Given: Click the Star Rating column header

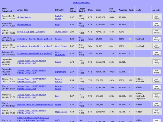Looking at the screenshot, I should 73,10.
